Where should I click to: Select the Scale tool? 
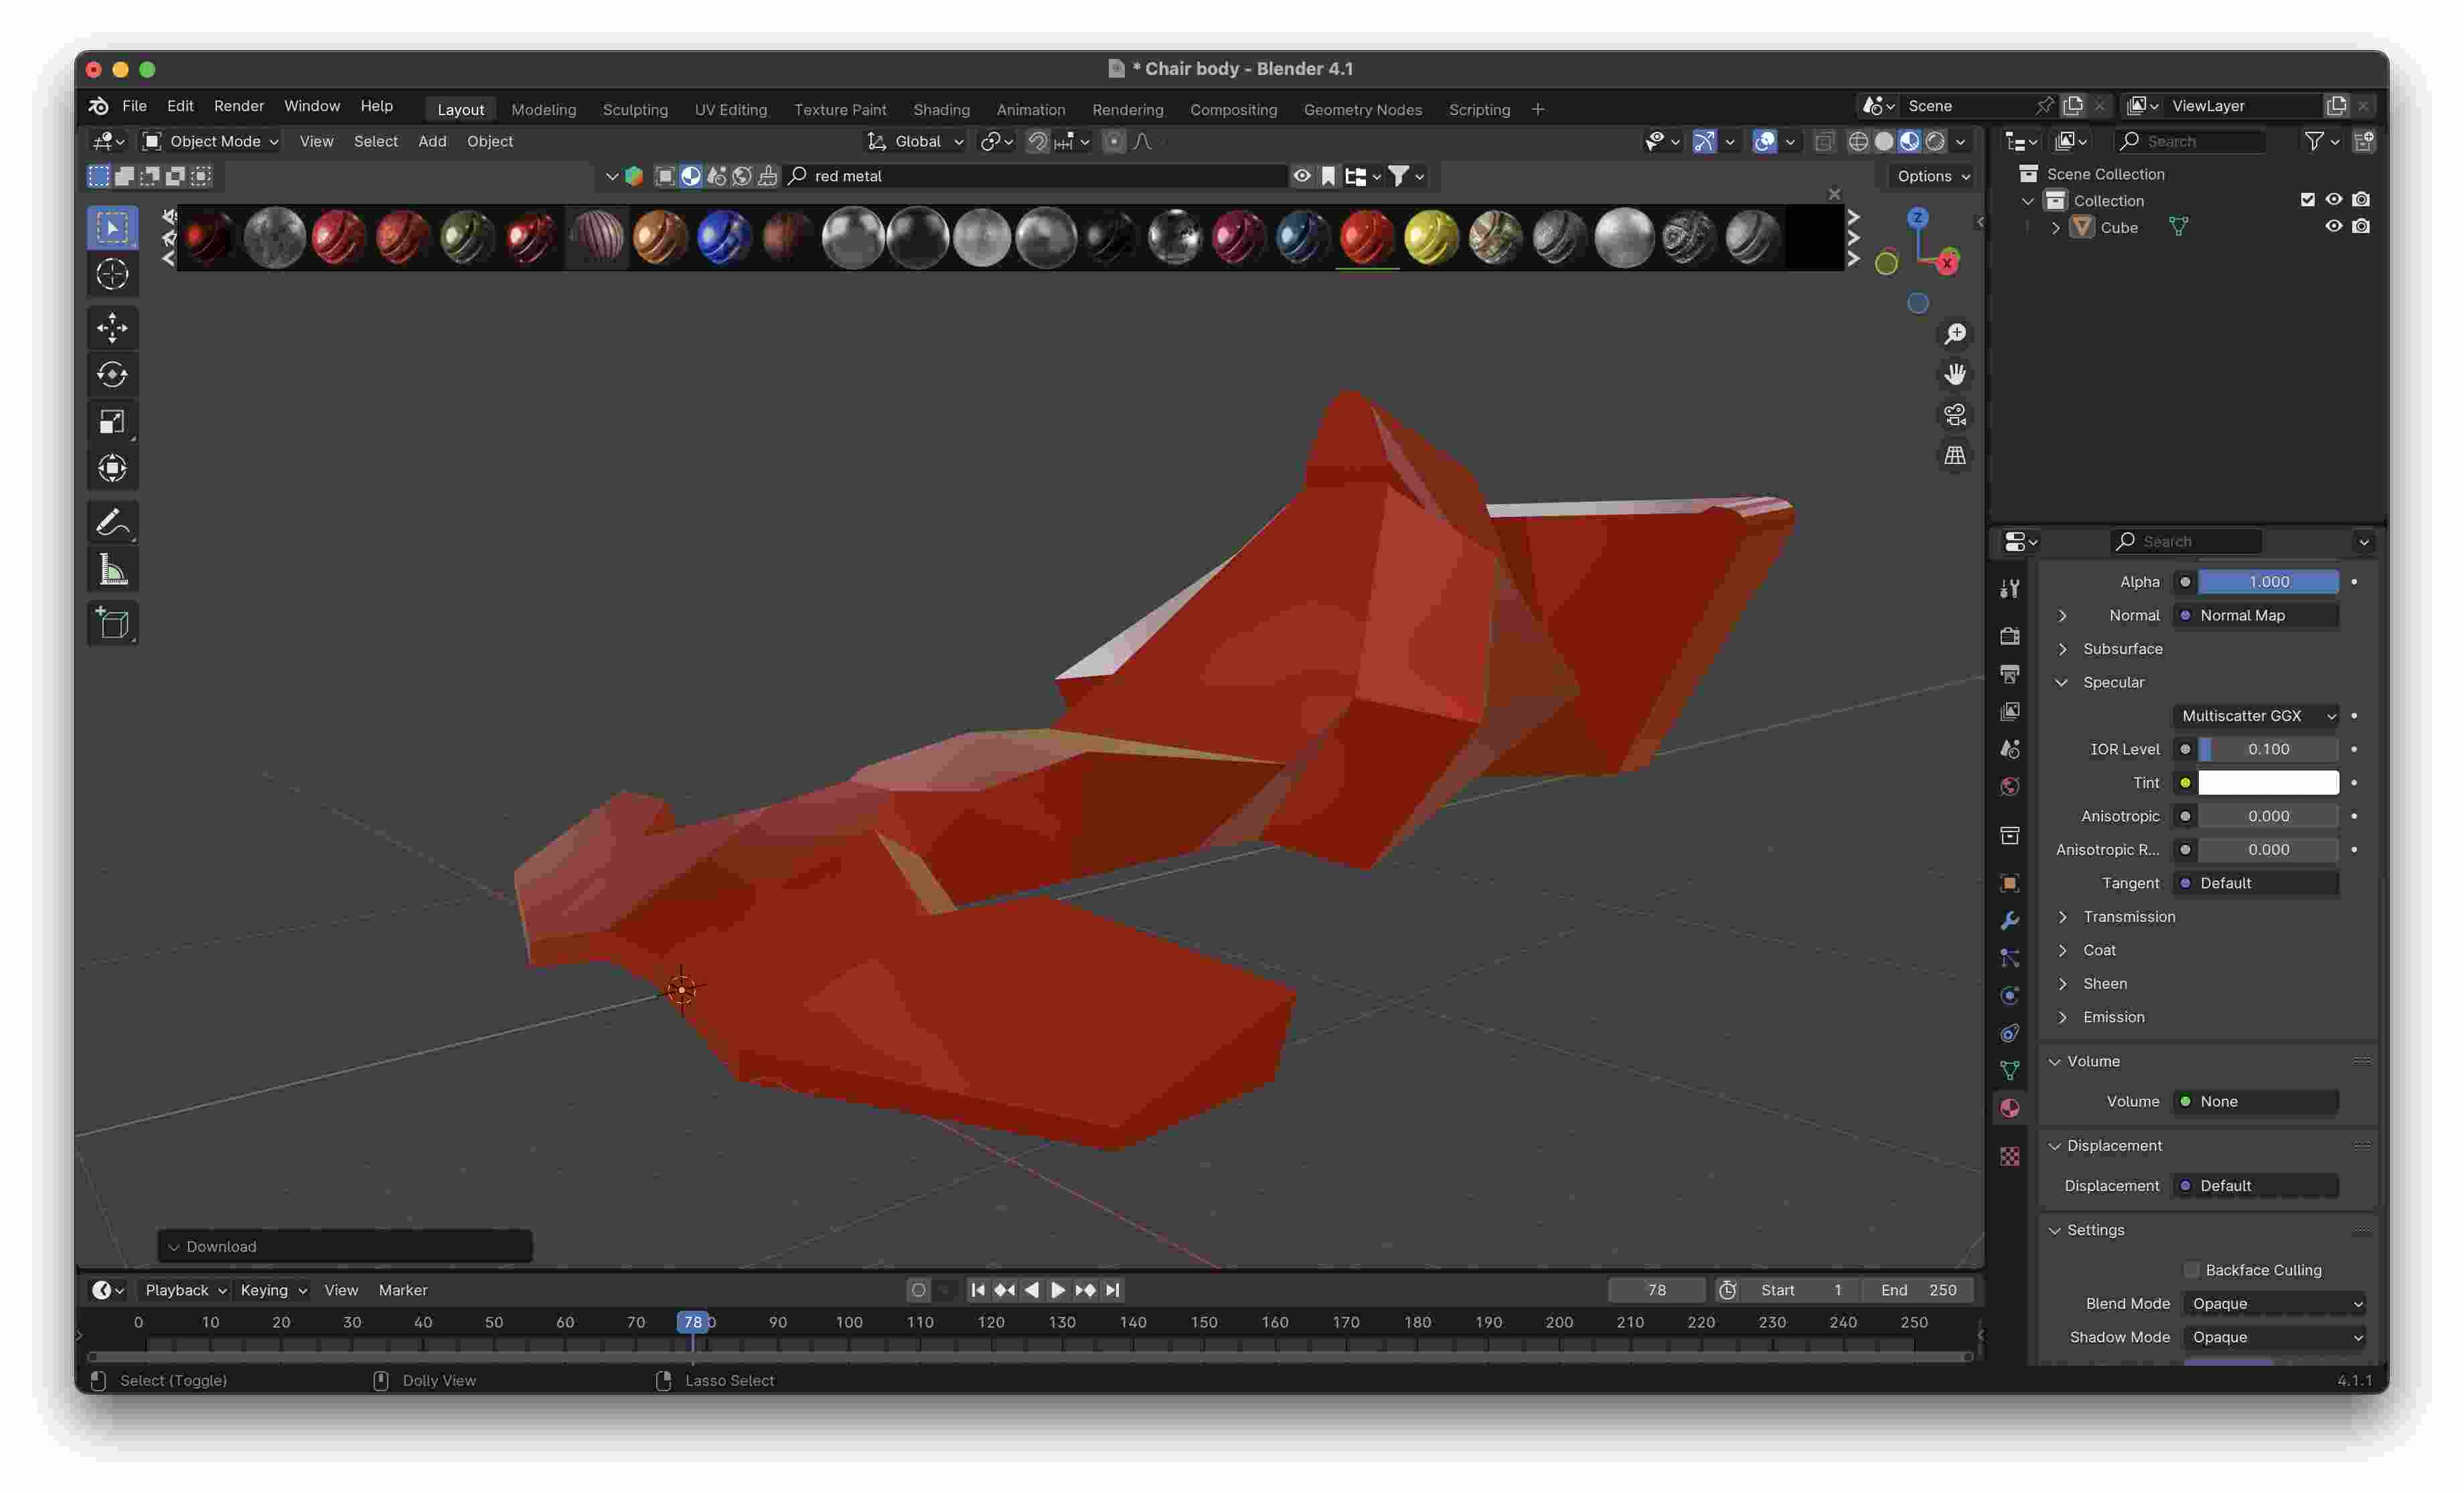(112, 421)
